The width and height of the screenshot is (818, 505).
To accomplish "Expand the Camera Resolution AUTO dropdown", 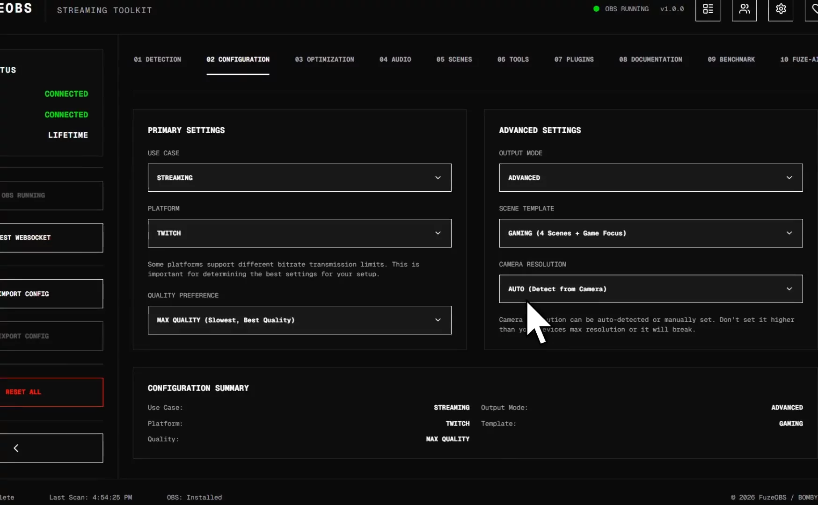I will pyautogui.click(x=650, y=289).
